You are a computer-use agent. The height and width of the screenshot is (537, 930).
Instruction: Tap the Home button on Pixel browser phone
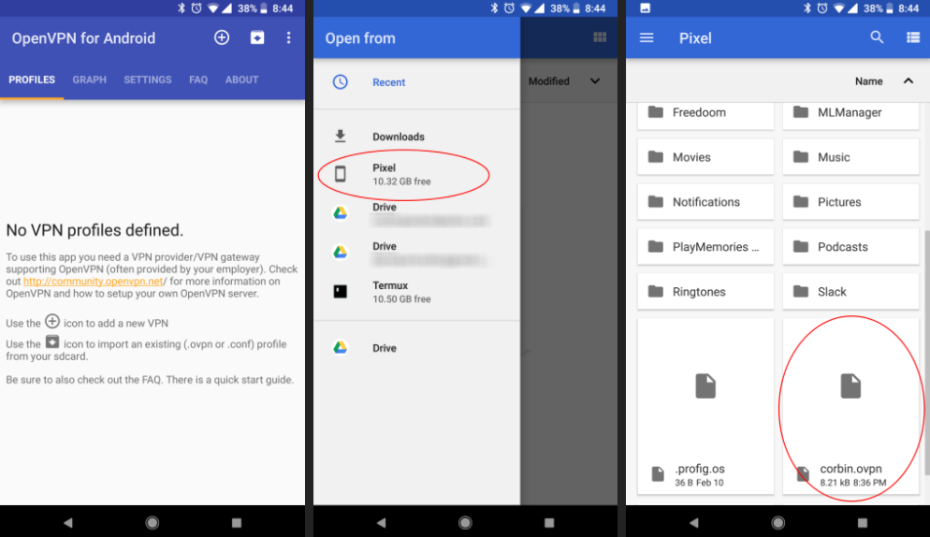pos(778,523)
